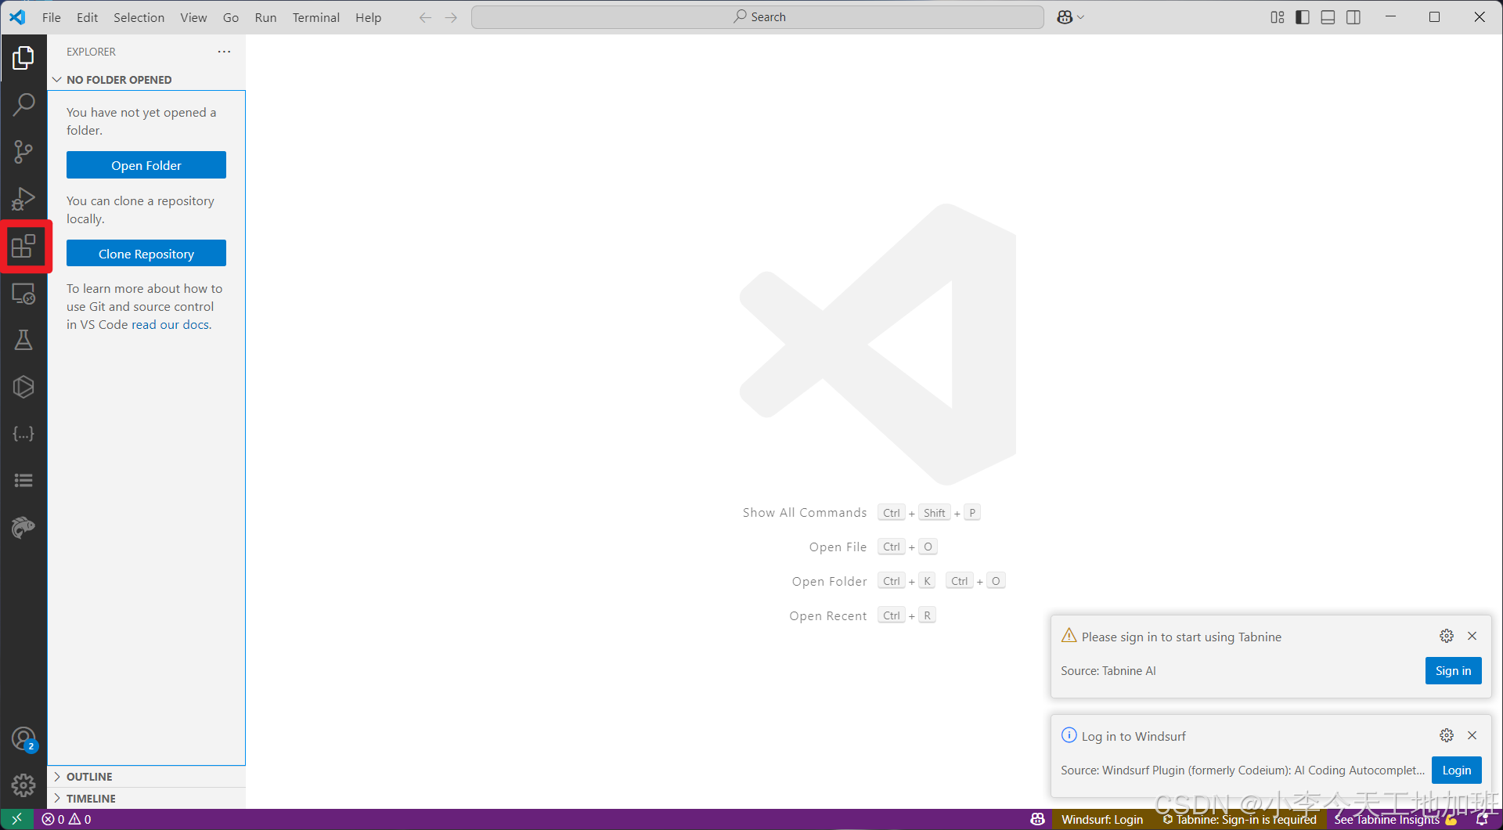Screen dimensions: 1503x830
Task: Follow the read our docs link
Action: [x=170, y=324]
